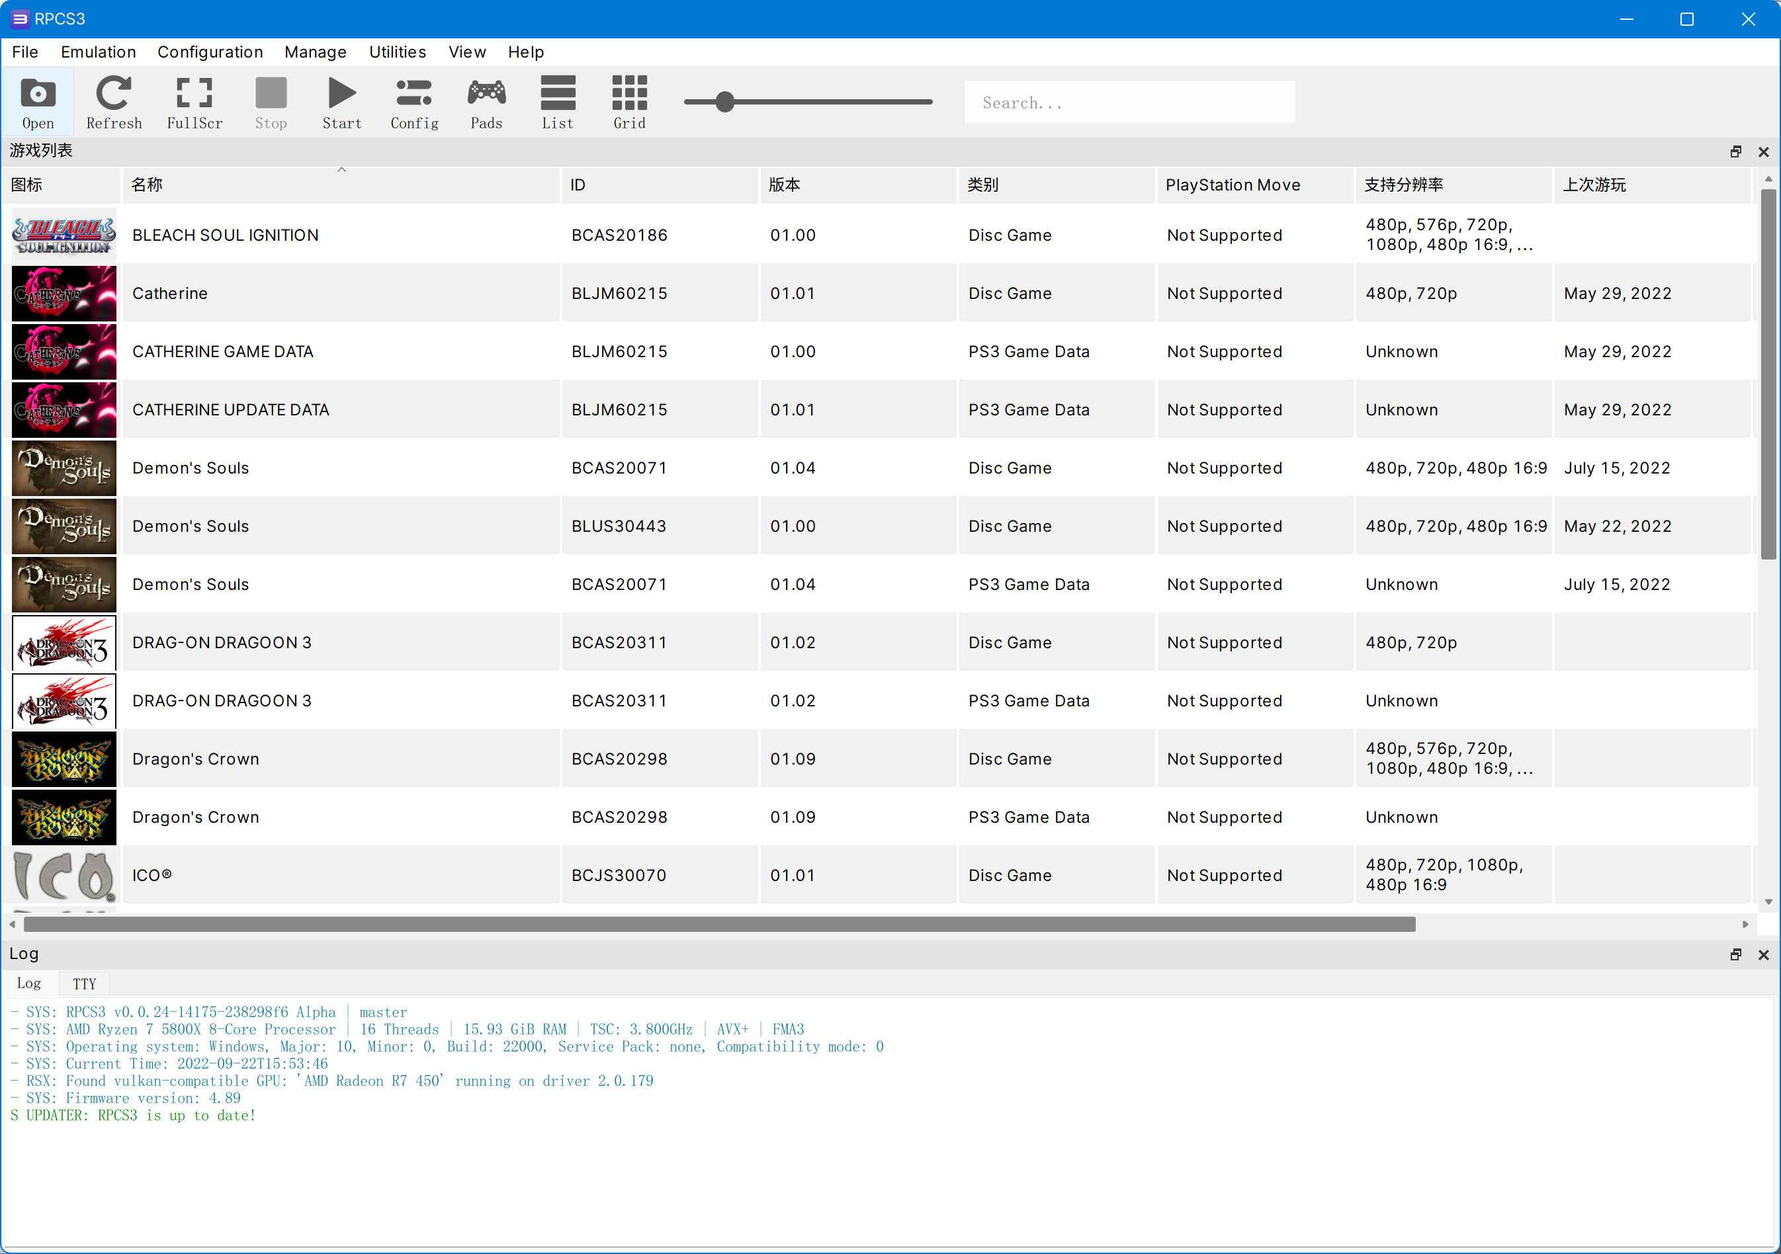Open the Utilities menu
This screenshot has width=1781, height=1254.
[x=397, y=52]
